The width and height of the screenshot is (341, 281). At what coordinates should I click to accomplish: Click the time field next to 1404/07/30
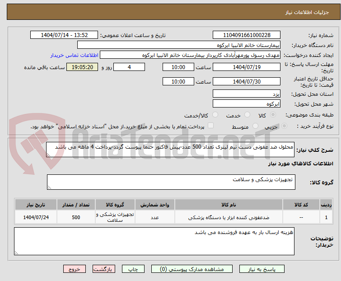point(178,82)
